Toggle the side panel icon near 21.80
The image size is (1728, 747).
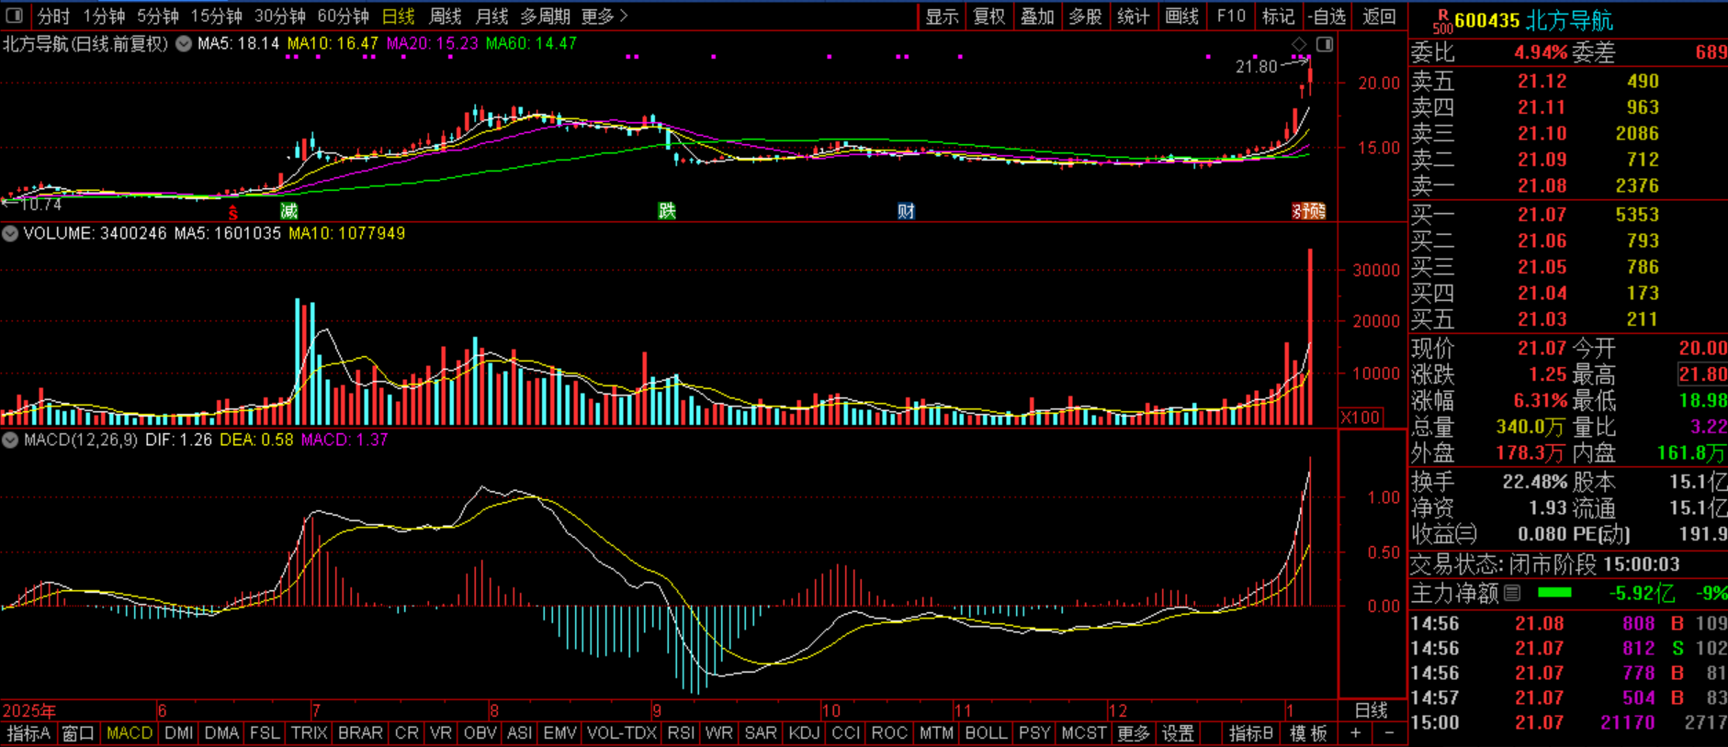1325,44
